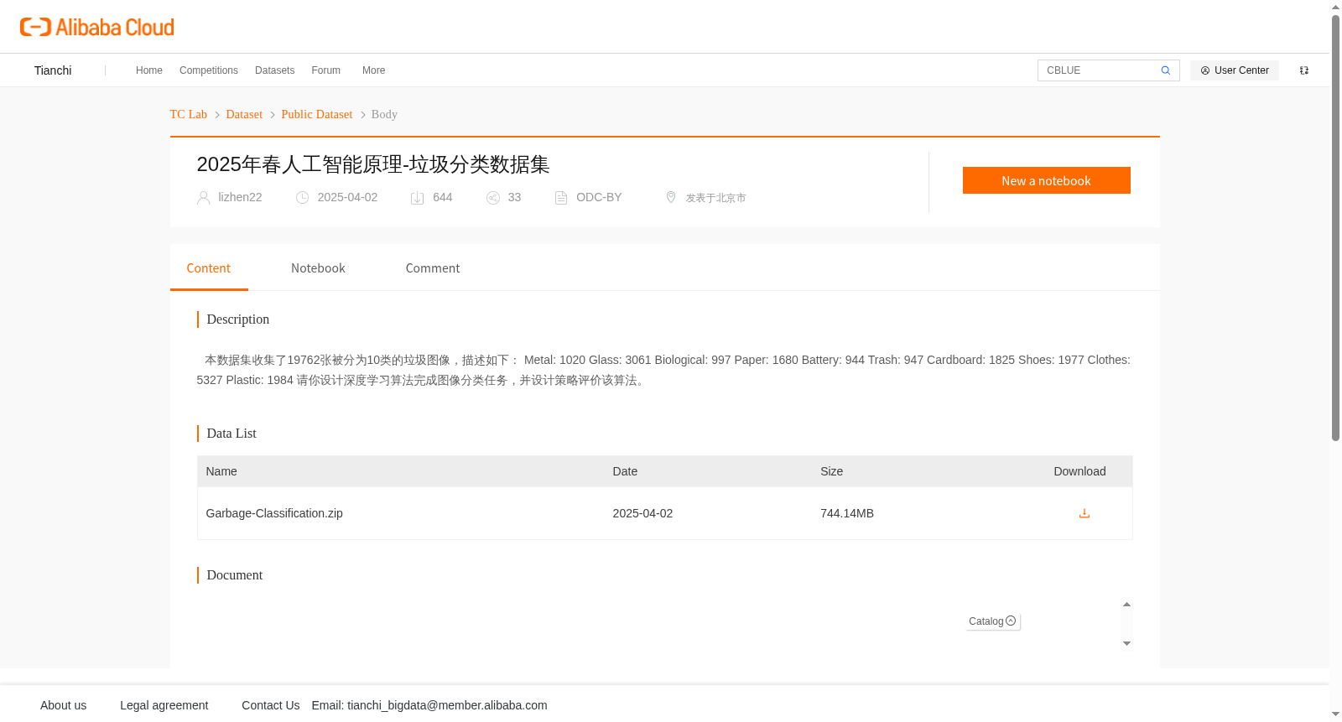Click the document area scroll down arrow
The height and width of the screenshot is (722, 1342).
(1126, 643)
